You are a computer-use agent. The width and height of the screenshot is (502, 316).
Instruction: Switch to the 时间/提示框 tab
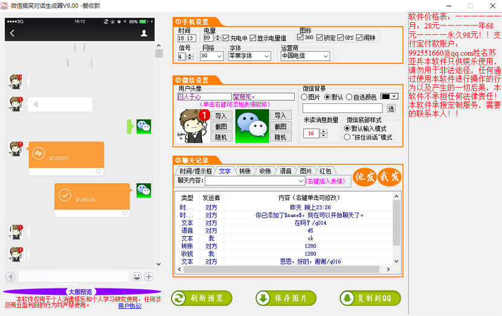click(x=196, y=171)
